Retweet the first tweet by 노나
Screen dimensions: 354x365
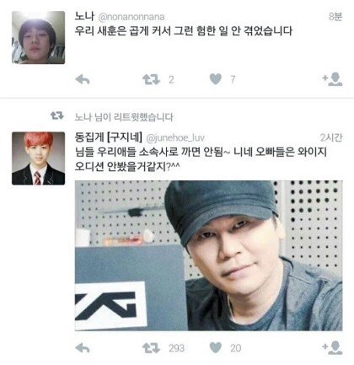click(151, 80)
